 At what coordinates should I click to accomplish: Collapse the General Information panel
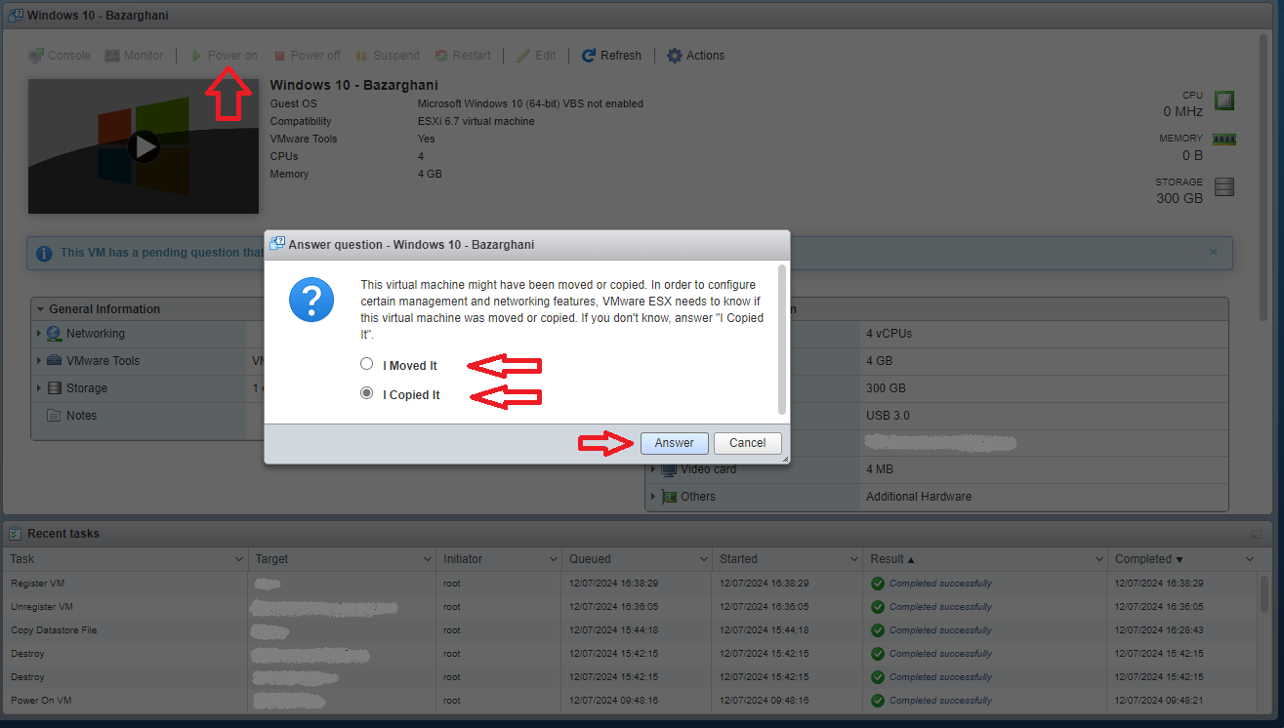(41, 309)
